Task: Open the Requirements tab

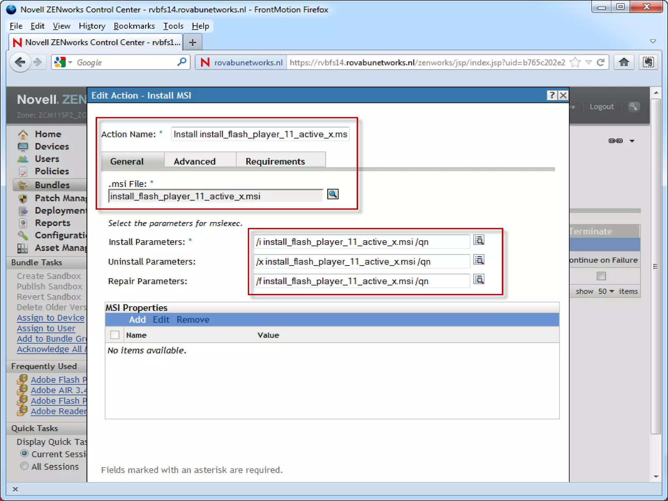Action: point(275,161)
